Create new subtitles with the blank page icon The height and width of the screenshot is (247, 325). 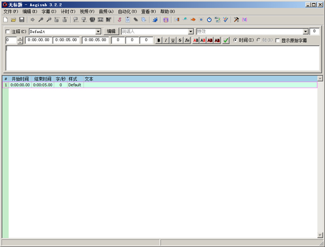click(x=5, y=19)
